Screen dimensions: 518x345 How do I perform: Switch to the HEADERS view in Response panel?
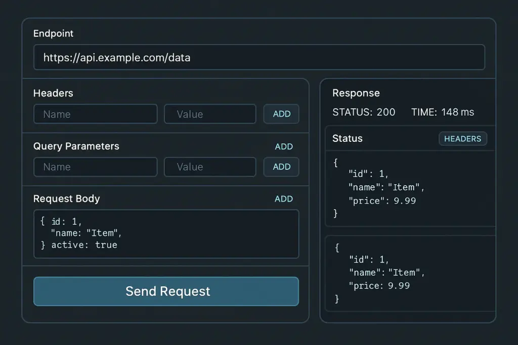pos(463,138)
